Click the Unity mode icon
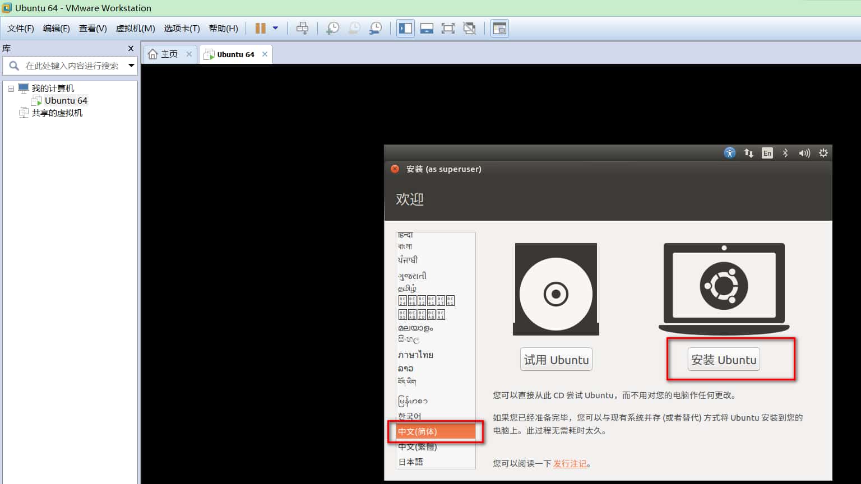Viewport: 861px width, 484px height. pyautogui.click(x=469, y=28)
